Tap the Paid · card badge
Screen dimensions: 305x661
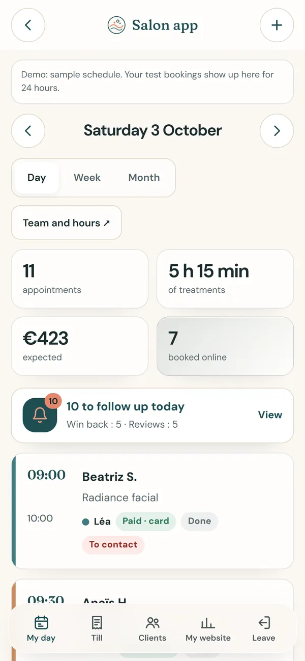click(146, 521)
